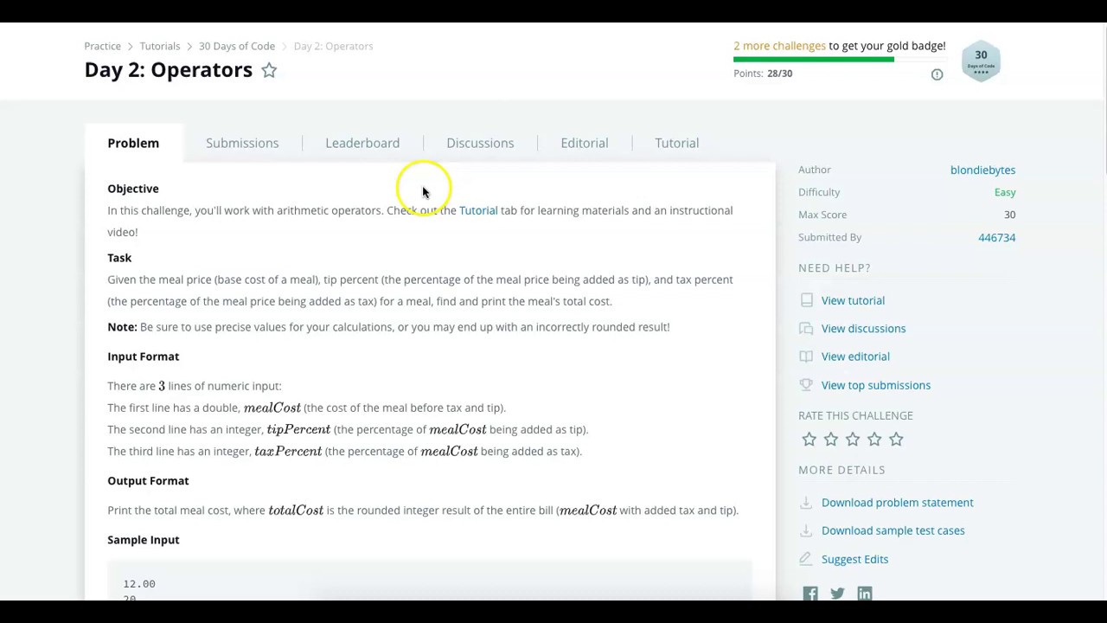Viewport: 1107px width, 623px height.
Task: Click the Day 2: Operators title
Action: (169, 70)
